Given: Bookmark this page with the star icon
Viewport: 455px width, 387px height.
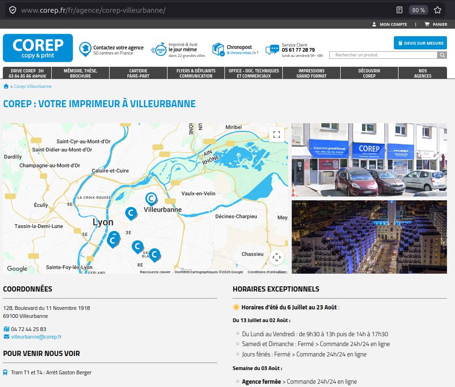Looking at the screenshot, I should (437, 10).
